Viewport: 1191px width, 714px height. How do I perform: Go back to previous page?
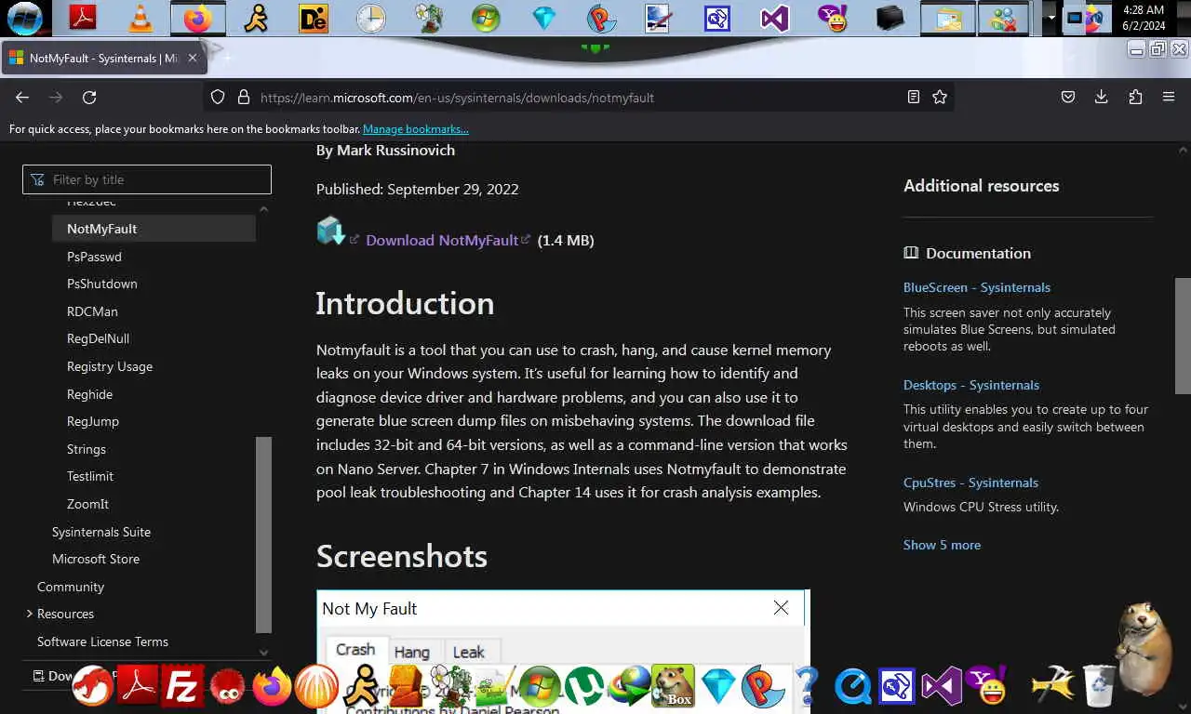pyautogui.click(x=22, y=97)
